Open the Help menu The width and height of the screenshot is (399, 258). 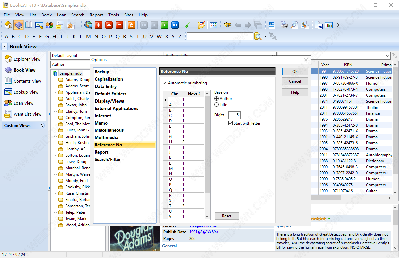pos(143,15)
